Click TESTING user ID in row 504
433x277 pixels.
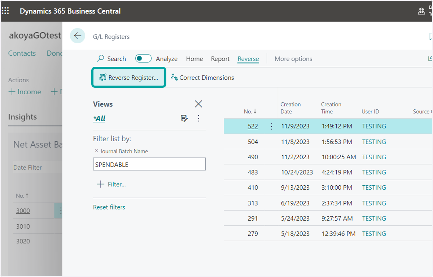pos(374,142)
